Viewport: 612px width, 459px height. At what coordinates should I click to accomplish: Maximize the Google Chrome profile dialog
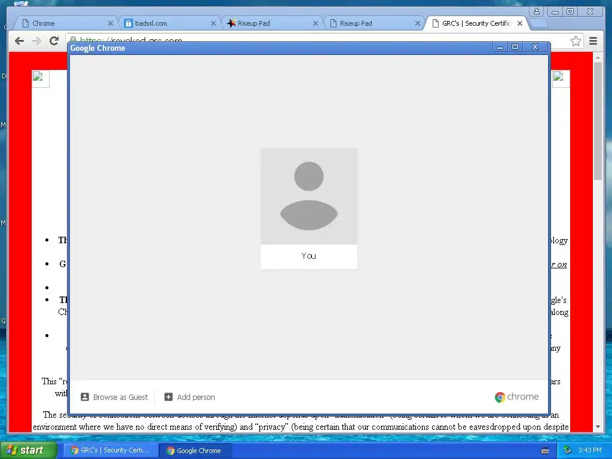point(515,47)
